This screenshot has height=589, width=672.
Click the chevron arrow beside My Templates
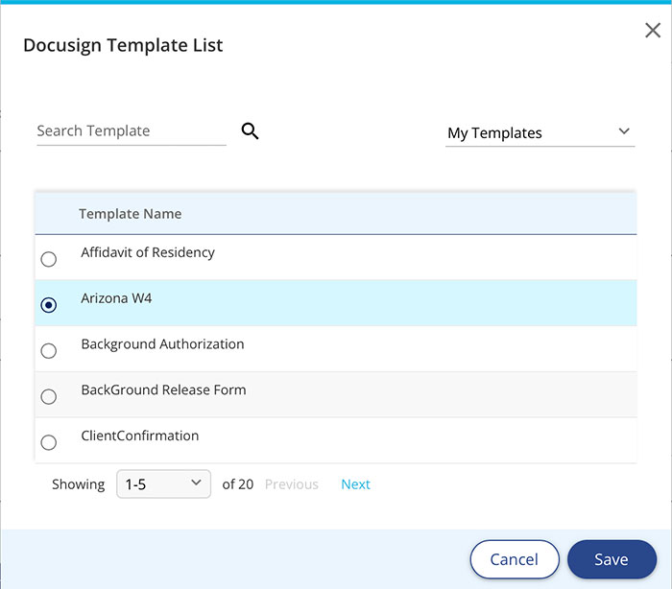tap(624, 131)
